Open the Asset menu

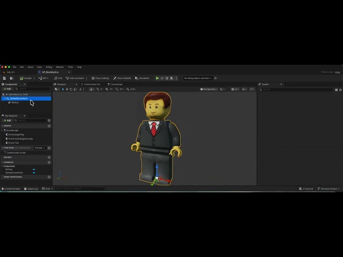31,67
